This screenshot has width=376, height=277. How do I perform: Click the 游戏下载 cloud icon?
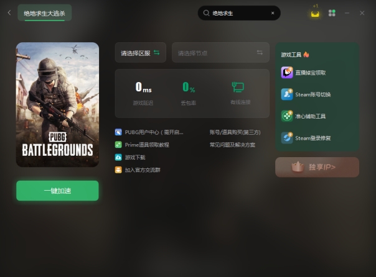point(118,157)
